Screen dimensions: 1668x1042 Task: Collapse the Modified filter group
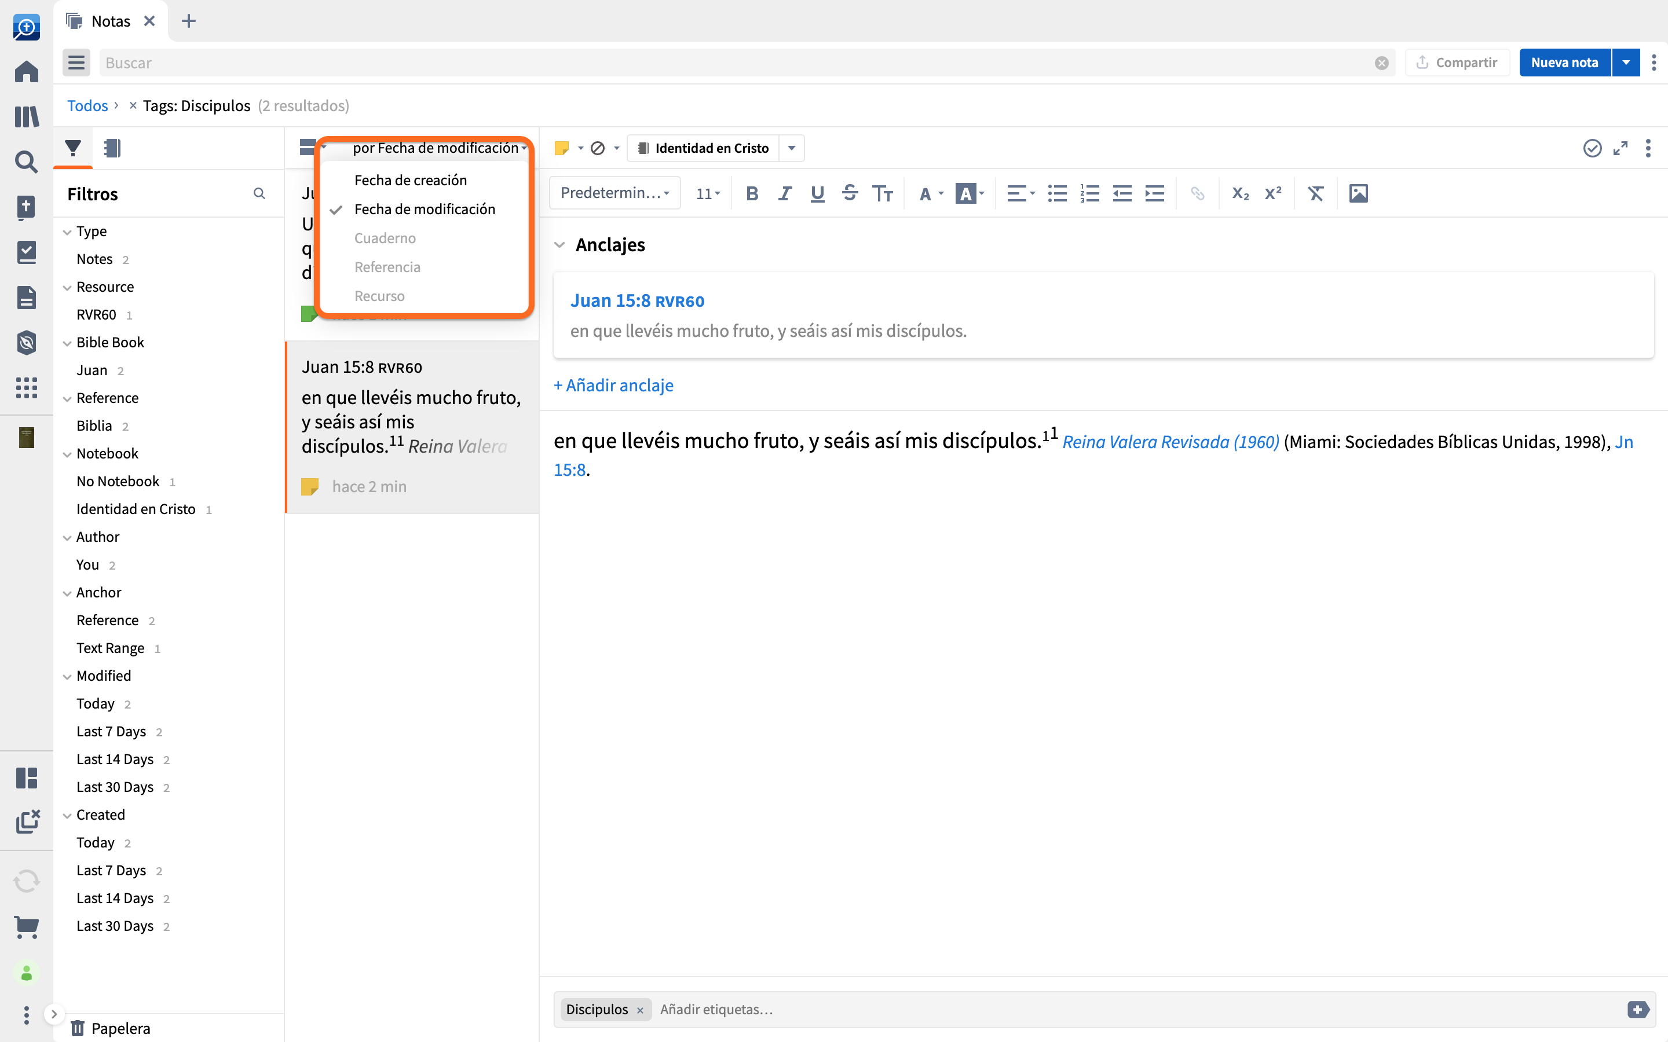[x=67, y=677]
